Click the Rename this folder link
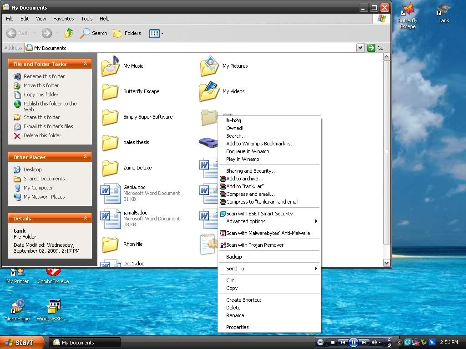Viewport: 466px width, 349px height. [44, 76]
